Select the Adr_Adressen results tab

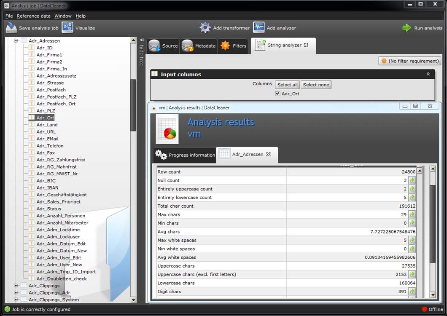tap(247, 155)
